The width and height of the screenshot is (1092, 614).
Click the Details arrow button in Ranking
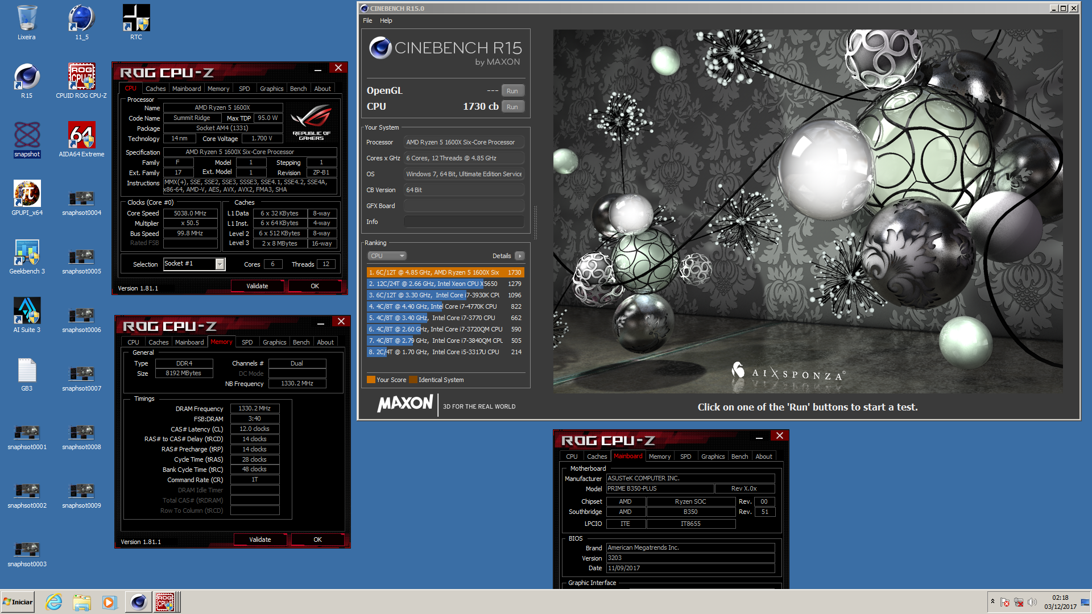click(x=519, y=256)
